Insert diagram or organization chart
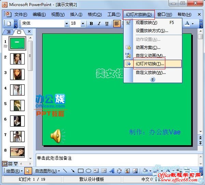 click(x=119, y=171)
